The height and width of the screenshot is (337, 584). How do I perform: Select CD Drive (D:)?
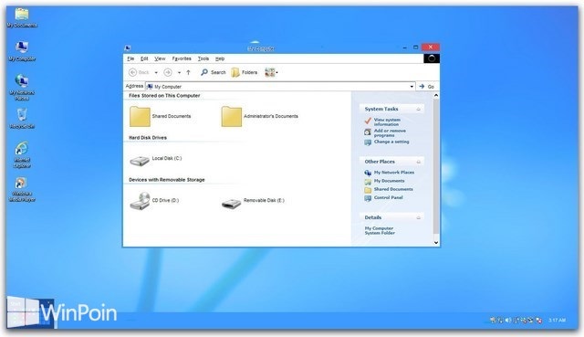pyautogui.click(x=154, y=201)
